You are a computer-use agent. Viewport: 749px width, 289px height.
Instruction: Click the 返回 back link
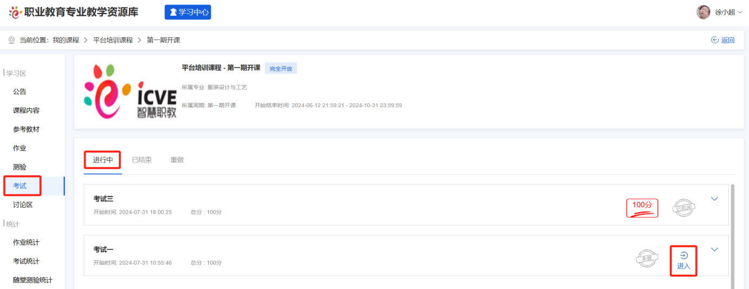click(723, 40)
